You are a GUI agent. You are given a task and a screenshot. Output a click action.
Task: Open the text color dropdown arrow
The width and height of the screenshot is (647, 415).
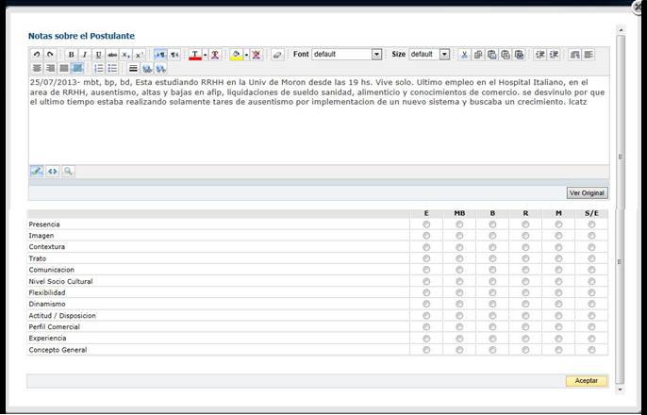point(205,55)
